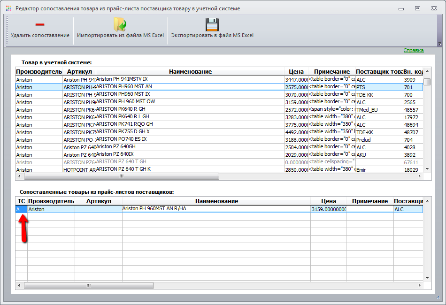Sort top table by 'Производитель' header
Viewport: 446px width, 305px height.
(39, 72)
